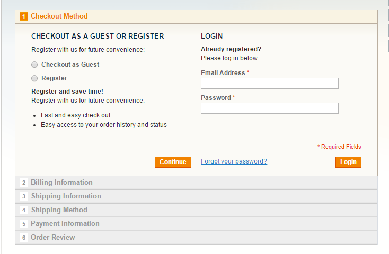Focus the Email Address input field
Viewport: 389px width, 254px height.
pos(269,84)
